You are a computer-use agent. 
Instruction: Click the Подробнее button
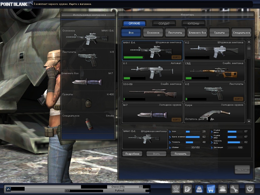click(132, 154)
